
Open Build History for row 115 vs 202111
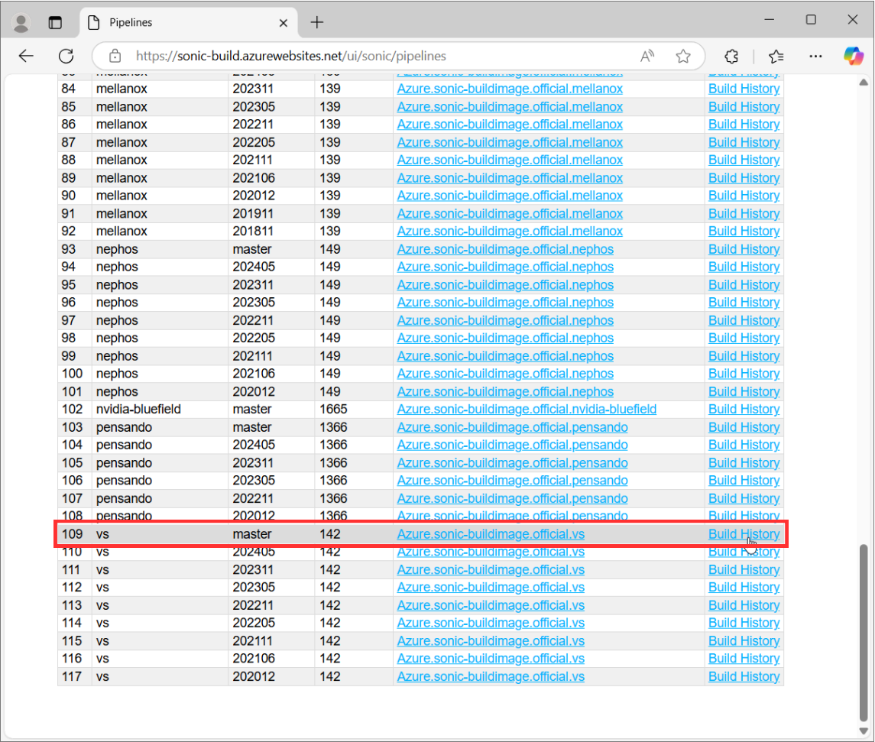pos(744,640)
